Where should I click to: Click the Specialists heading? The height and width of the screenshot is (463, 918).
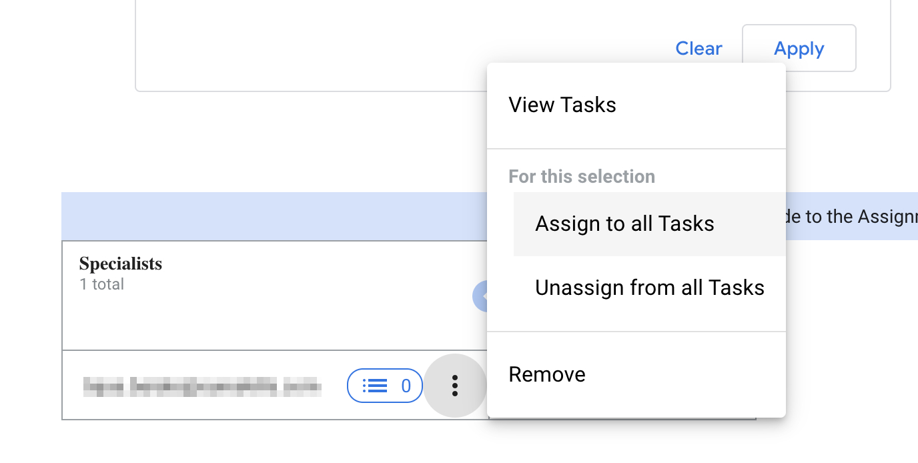coord(121,264)
